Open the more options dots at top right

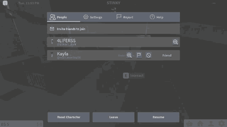point(214,3)
